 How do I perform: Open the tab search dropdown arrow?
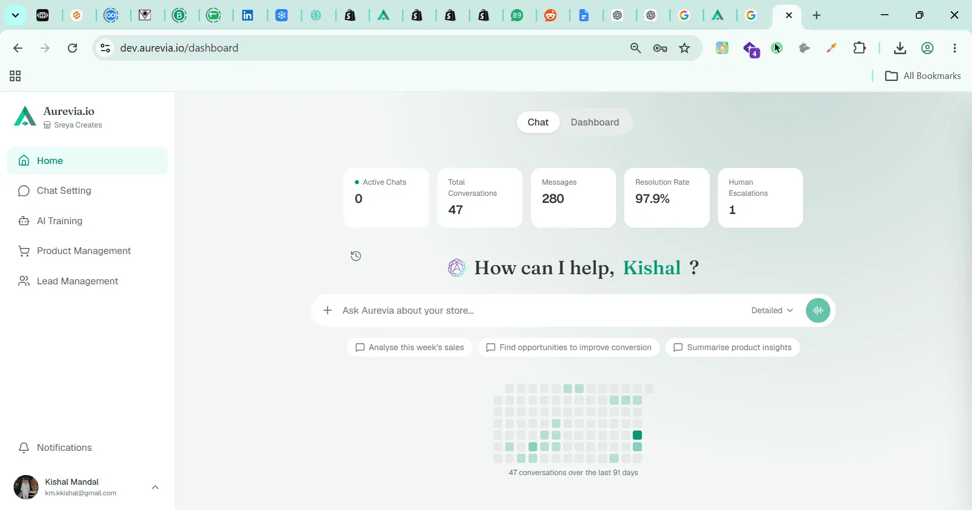tap(15, 15)
